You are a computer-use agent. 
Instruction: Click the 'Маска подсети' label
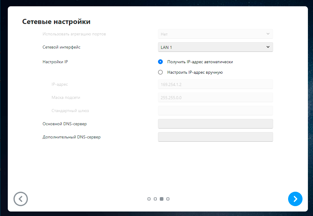pyautogui.click(x=66, y=98)
